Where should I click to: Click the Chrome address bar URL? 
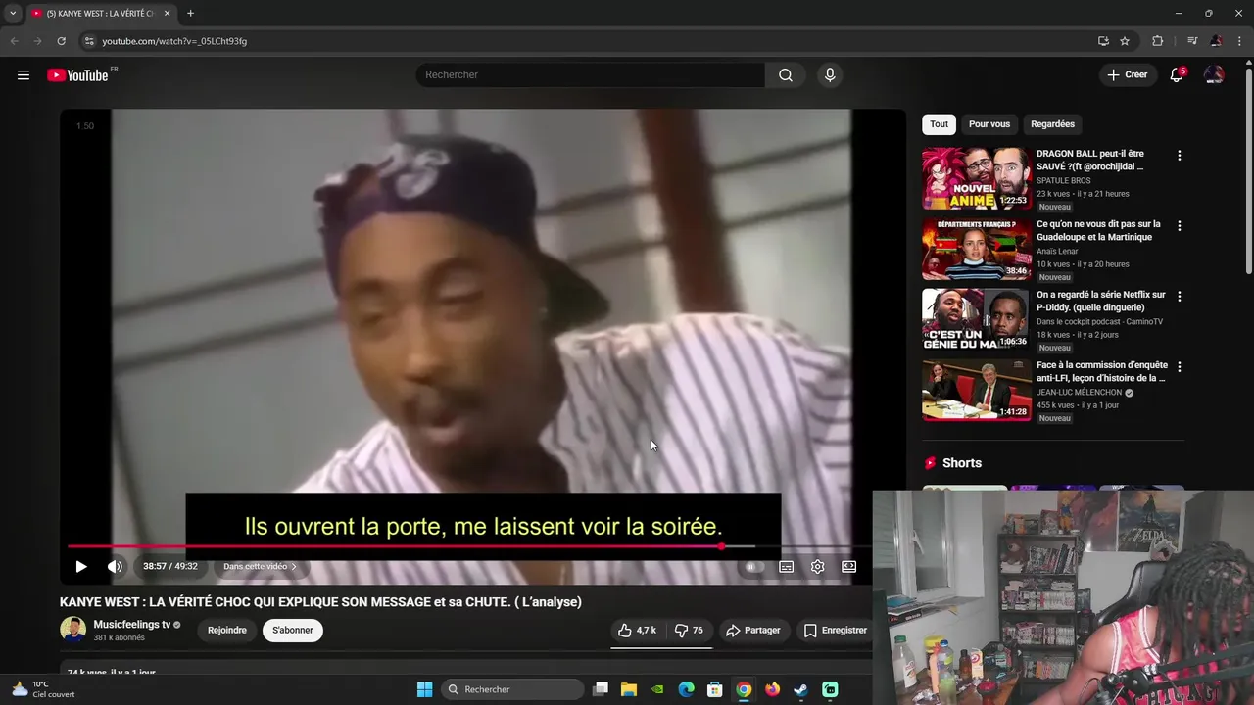coord(174,41)
